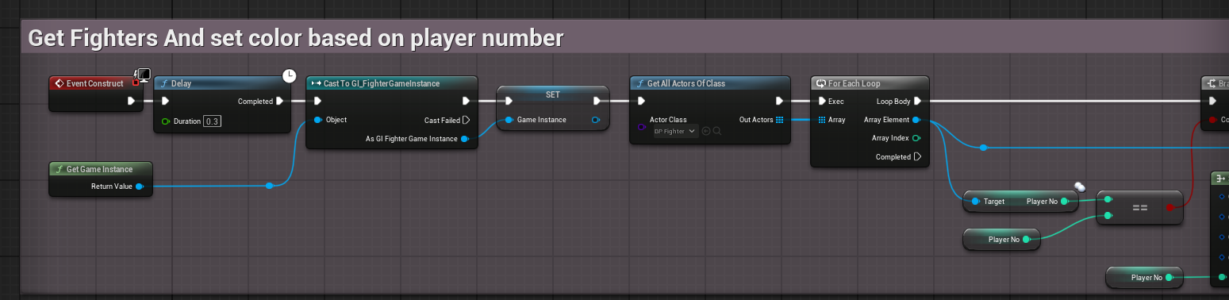The width and height of the screenshot is (1229, 300).
Task: Select the Player No variable node wired to ==
Action: tap(1001, 239)
